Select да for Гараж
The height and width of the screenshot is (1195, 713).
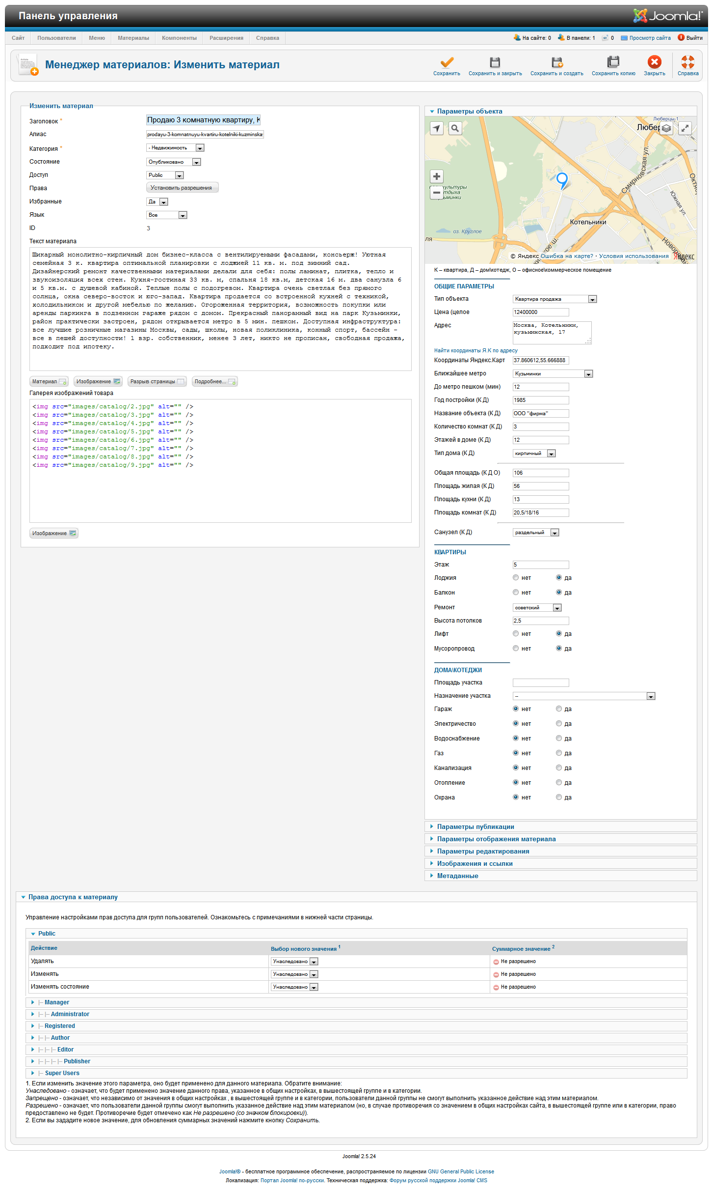[x=558, y=709]
